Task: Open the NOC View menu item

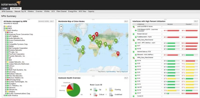Action: coord(82,11)
